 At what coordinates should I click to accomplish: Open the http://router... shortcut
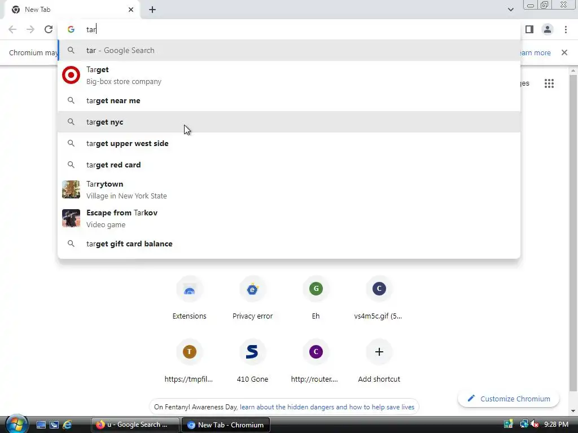[315, 362]
